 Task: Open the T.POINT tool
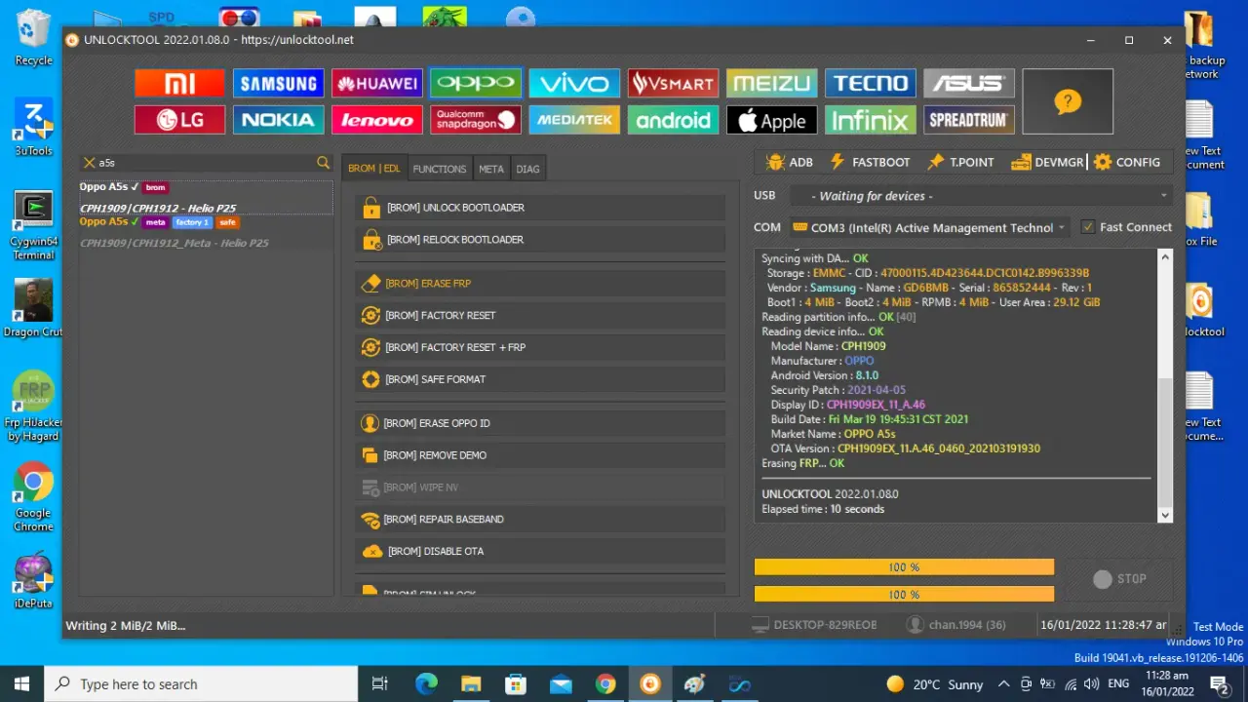[960, 162]
